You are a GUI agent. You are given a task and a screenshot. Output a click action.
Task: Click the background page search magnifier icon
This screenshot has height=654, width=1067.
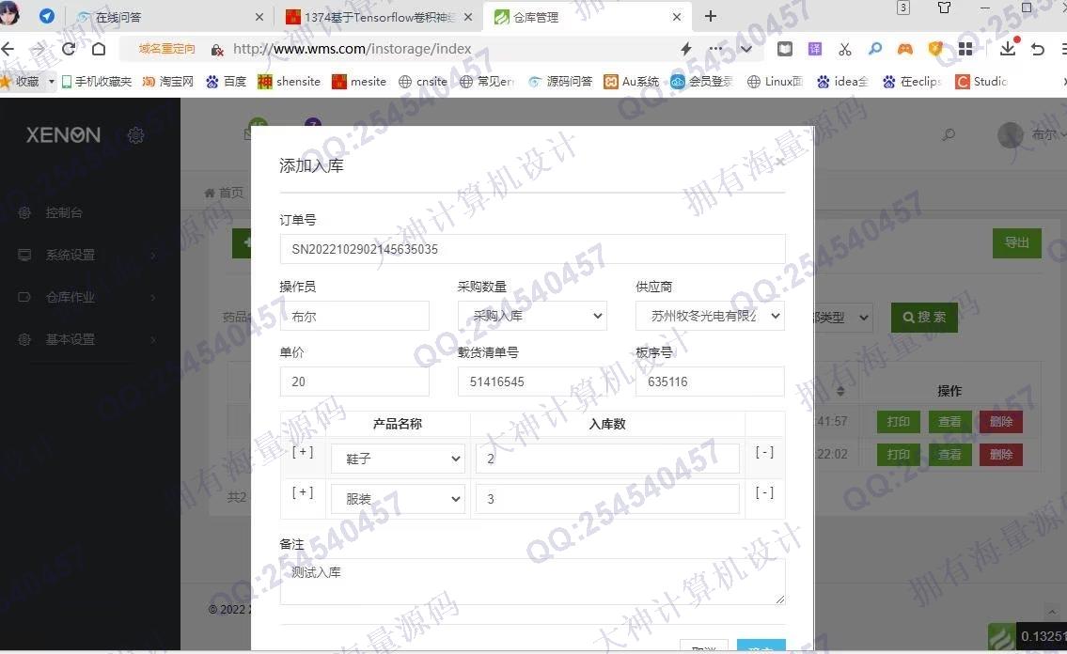coord(948,134)
